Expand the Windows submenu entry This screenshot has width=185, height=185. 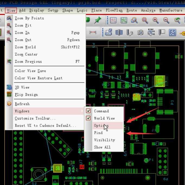(x=48, y=111)
